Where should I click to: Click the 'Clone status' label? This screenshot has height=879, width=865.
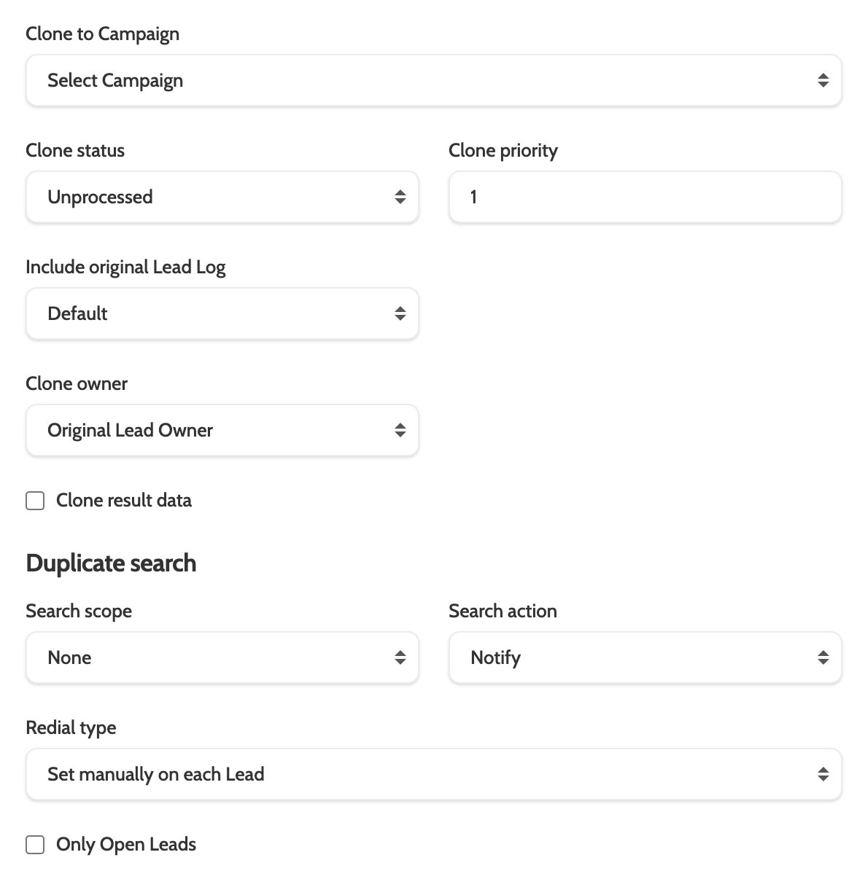[x=75, y=151]
